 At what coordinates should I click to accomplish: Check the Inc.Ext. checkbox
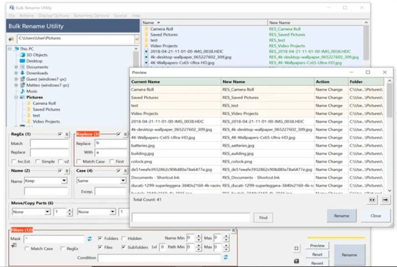pyautogui.click(x=13, y=162)
